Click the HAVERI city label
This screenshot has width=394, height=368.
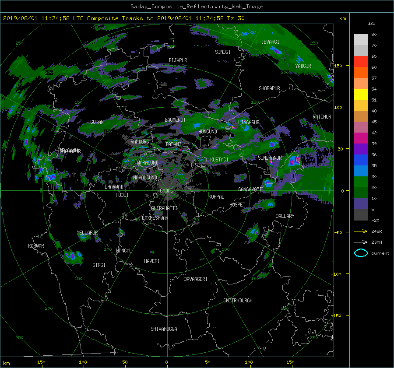click(x=152, y=261)
